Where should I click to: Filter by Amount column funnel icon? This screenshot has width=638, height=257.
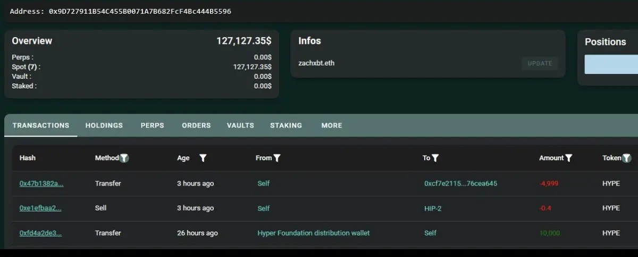(569, 158)
